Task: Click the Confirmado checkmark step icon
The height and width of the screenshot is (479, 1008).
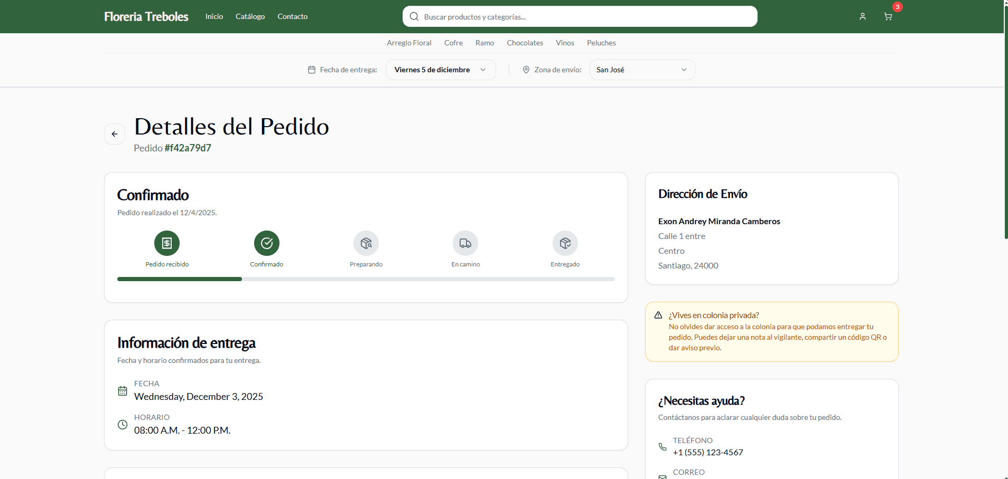Action: (266, 243)
